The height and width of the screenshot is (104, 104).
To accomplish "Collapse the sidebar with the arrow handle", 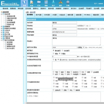I will [x=24, y=57].
